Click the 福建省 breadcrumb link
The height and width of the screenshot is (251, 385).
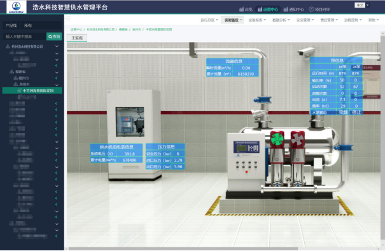point(123,29)
